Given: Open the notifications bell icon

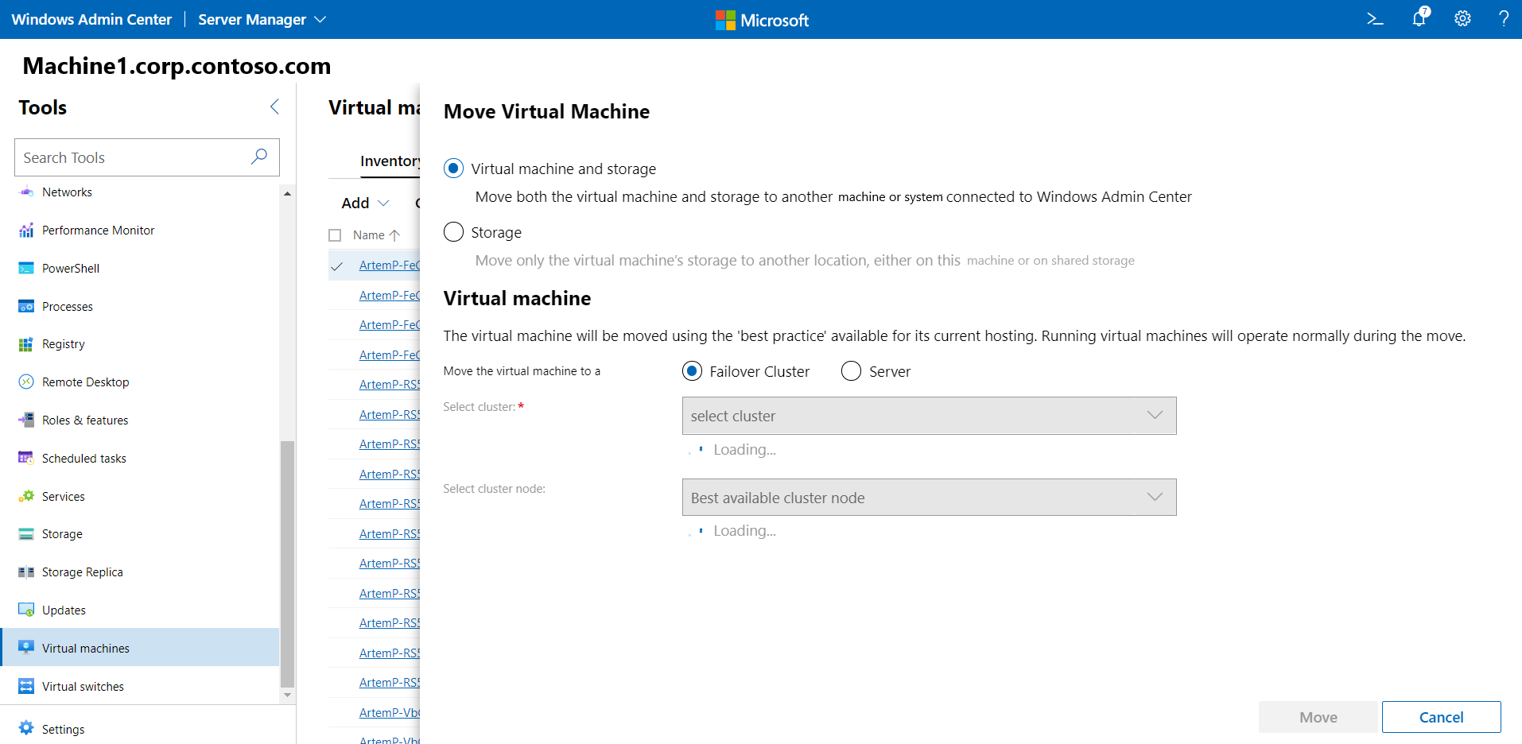Looking at the screenshot, I should point(1419,18).
